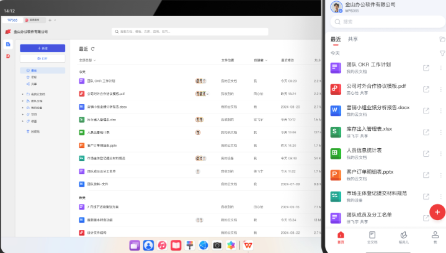The width and height of the screenshot is (446, 253).
Task: Click the WPS red logo beside company name
Action: tap(8, 32)
